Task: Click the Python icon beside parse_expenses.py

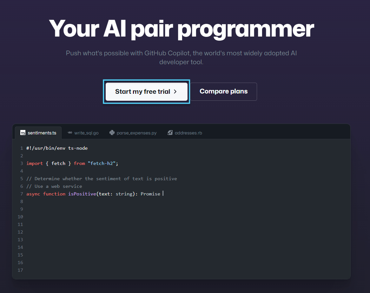Action: (112, 133)
